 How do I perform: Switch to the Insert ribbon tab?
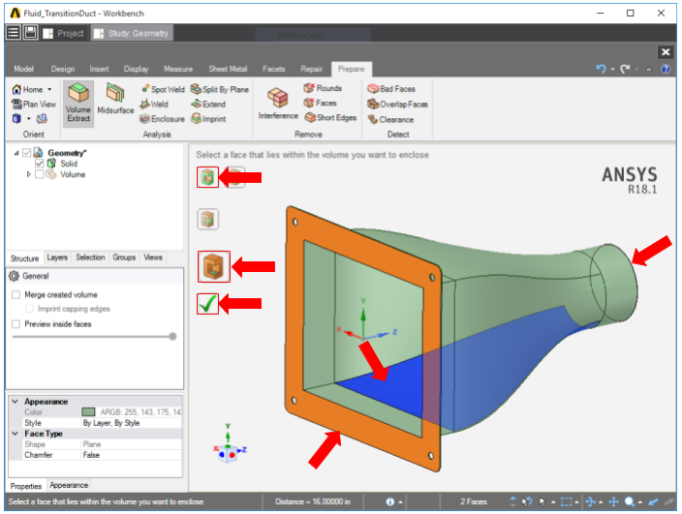[99, 69]
